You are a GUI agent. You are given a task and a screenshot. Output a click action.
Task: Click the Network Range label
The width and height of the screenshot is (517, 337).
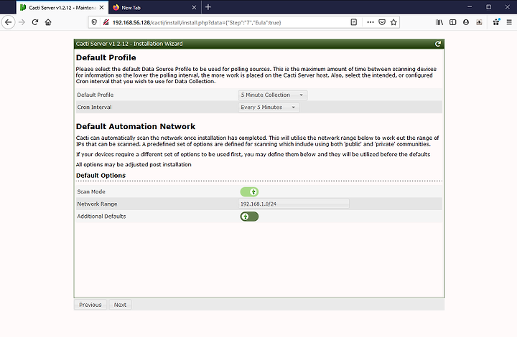(97, 204)
